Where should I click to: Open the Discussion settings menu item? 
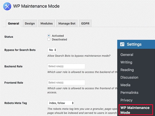point(129,77)
